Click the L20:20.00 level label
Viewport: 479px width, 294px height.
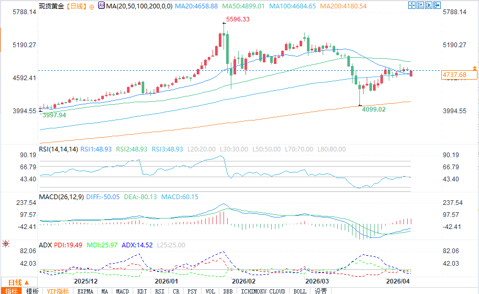(201, 149)
